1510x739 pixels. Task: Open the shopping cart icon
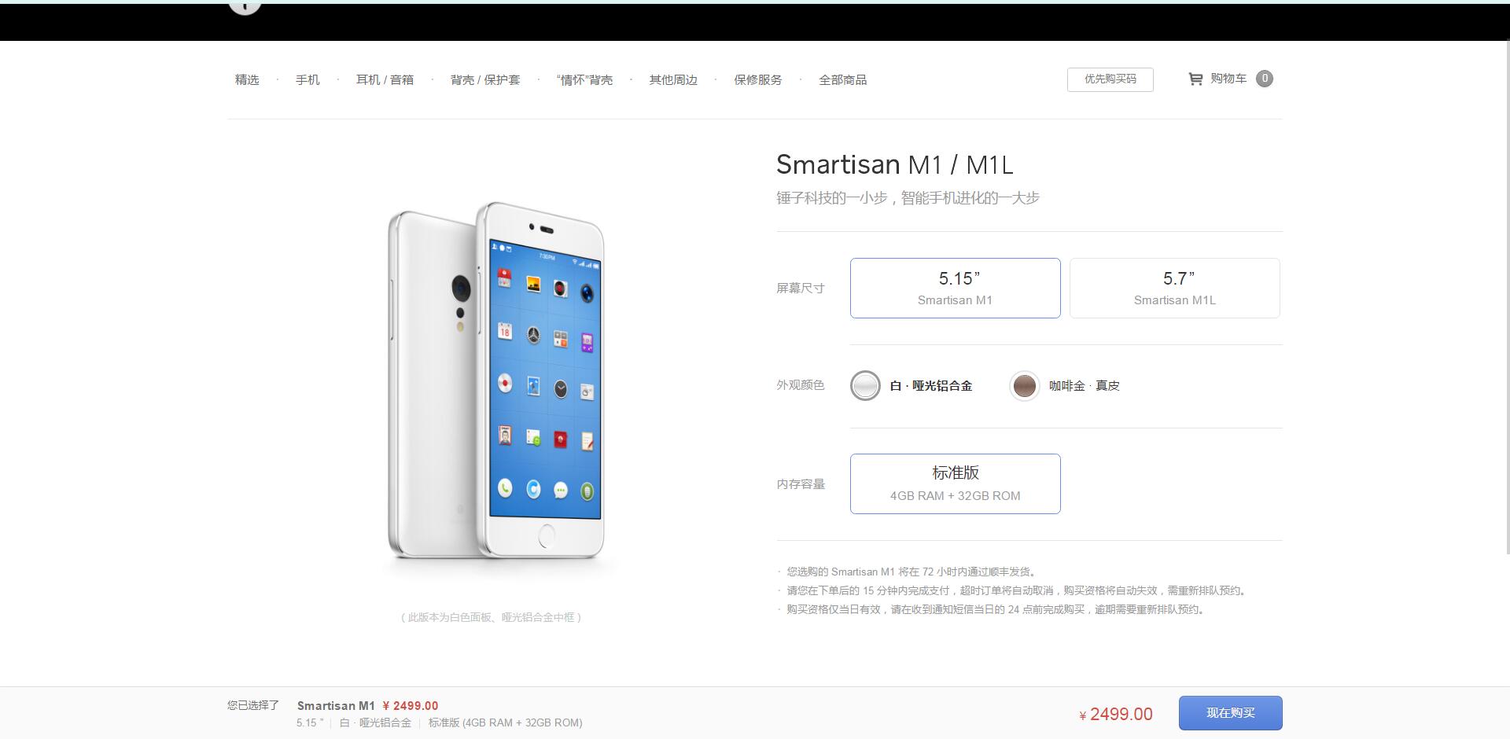coord(1195,79)
